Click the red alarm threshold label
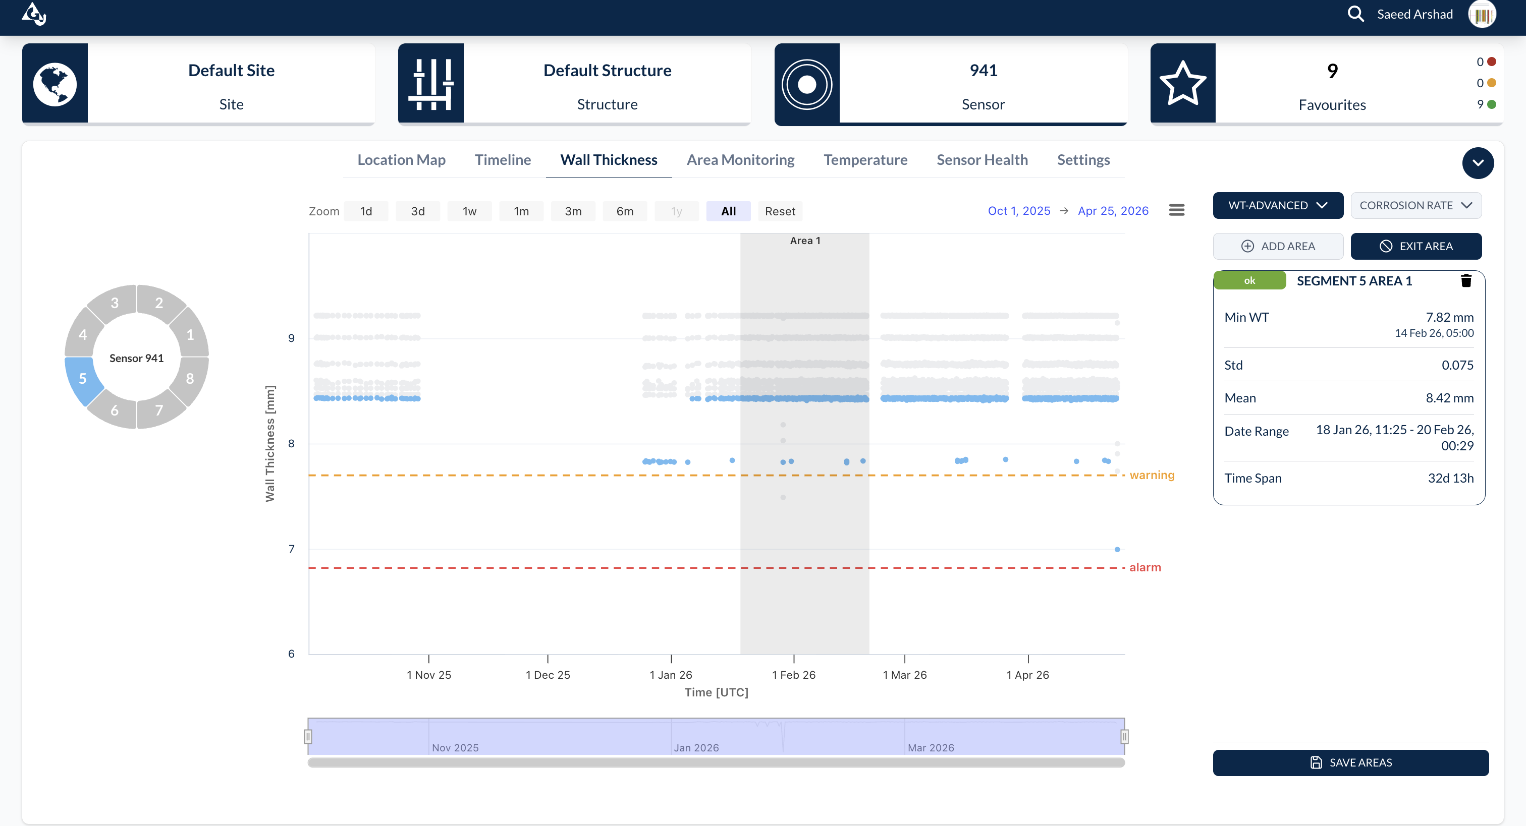This screenshot has width=1526, height=826. coord(1144,567)
